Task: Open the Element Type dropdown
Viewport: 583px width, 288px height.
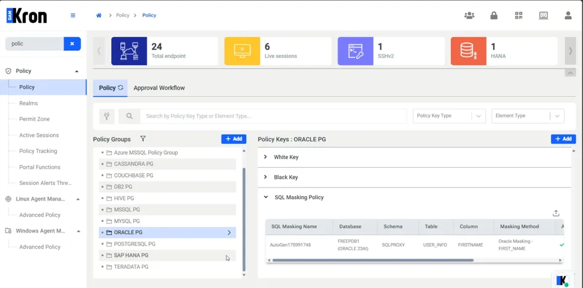Action: [528, 116]
